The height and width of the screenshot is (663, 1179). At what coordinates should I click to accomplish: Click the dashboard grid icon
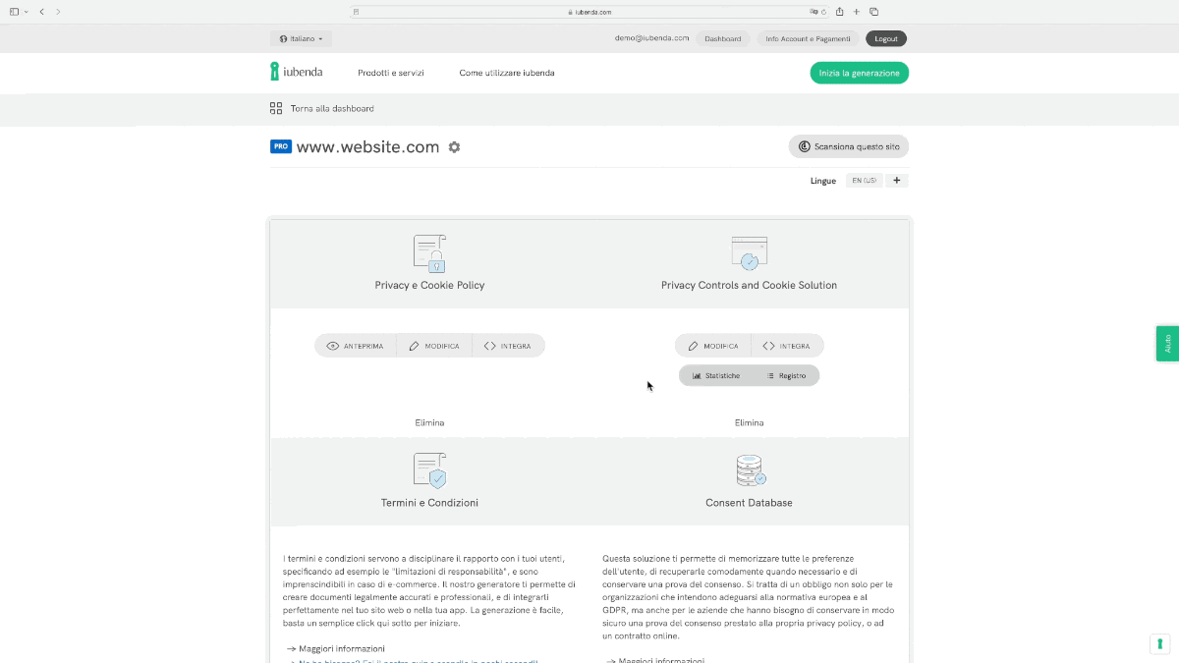pos(276,108)
